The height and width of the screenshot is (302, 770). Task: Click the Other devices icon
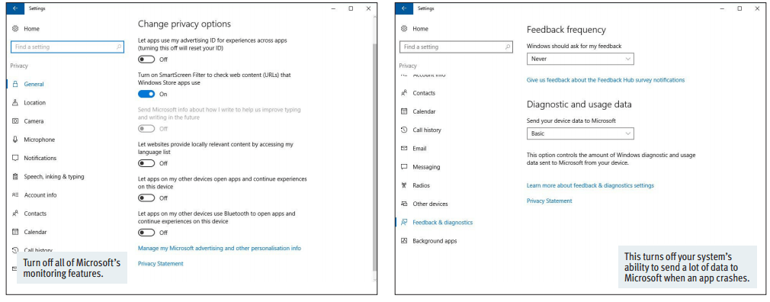click(404, 204)
